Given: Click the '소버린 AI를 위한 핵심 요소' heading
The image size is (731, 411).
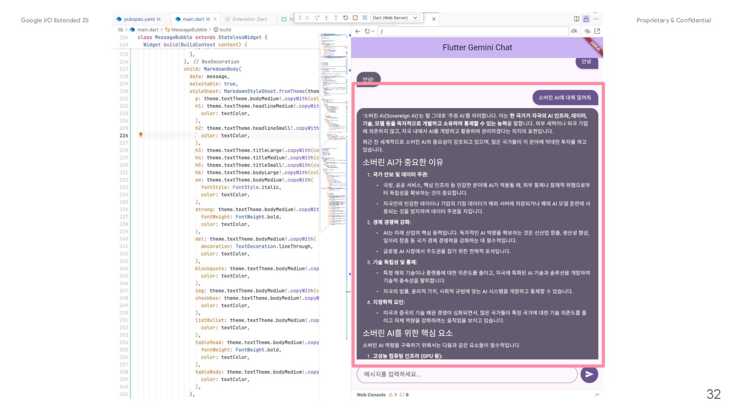Looking at the screenshot, I should 407,333.
